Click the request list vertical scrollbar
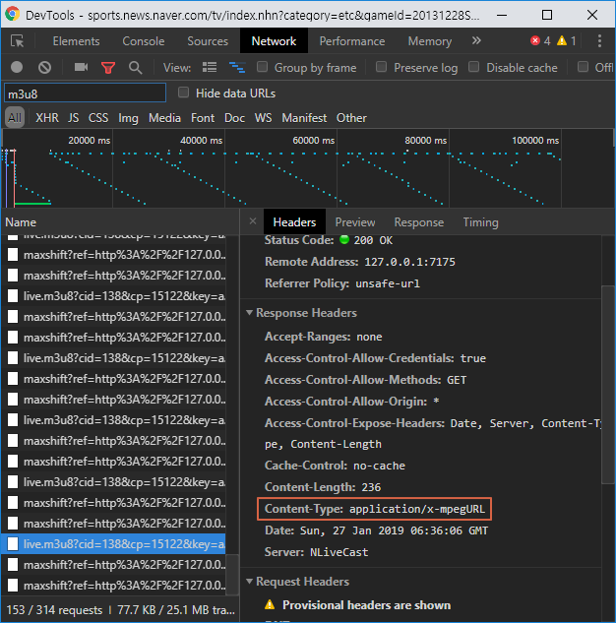616x623 pixels. [231, 575]
